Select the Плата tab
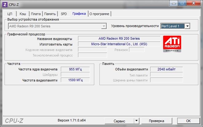Screen dimensions: 203x127 (x=36, y=14)
